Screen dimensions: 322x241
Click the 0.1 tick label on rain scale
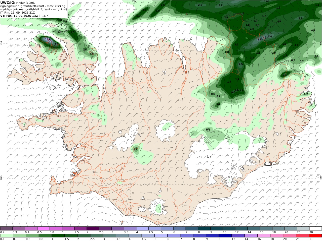[2, 239]
